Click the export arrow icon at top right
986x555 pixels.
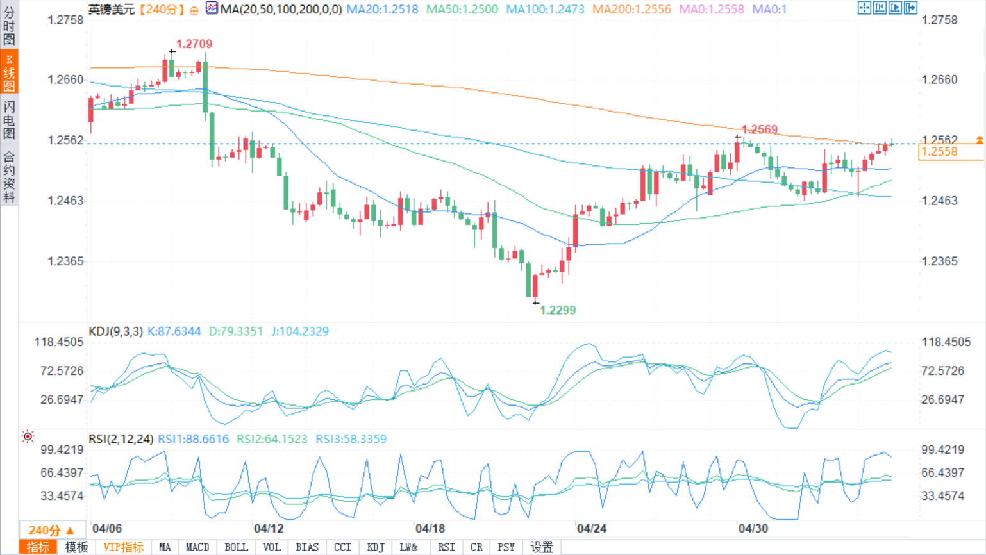[x=910, y=8]
